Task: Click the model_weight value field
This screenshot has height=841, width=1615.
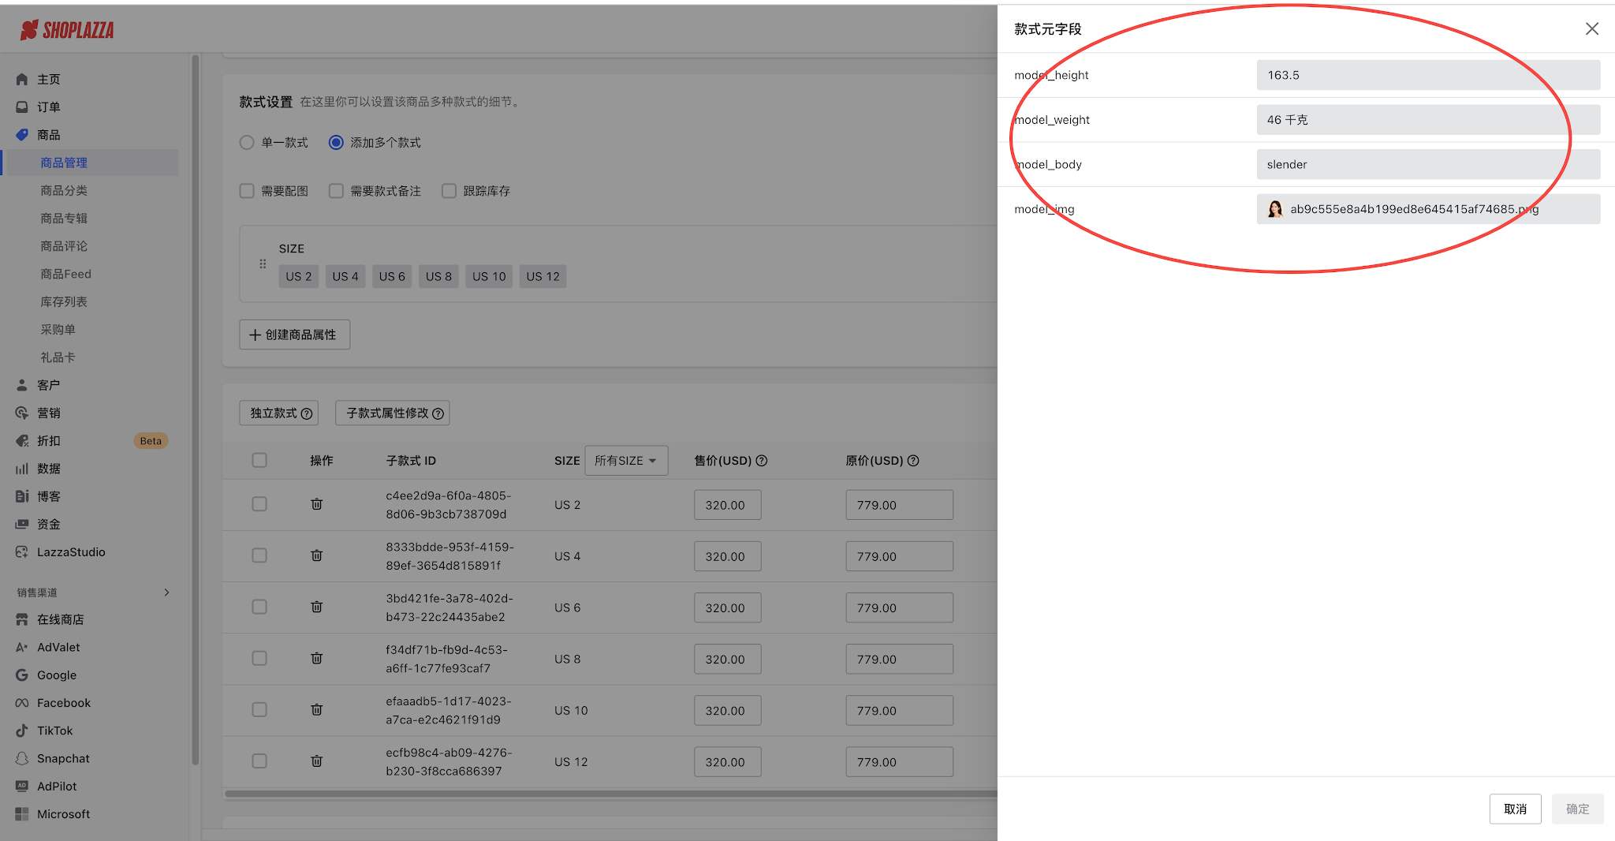Action: (x=1428, y=120)
